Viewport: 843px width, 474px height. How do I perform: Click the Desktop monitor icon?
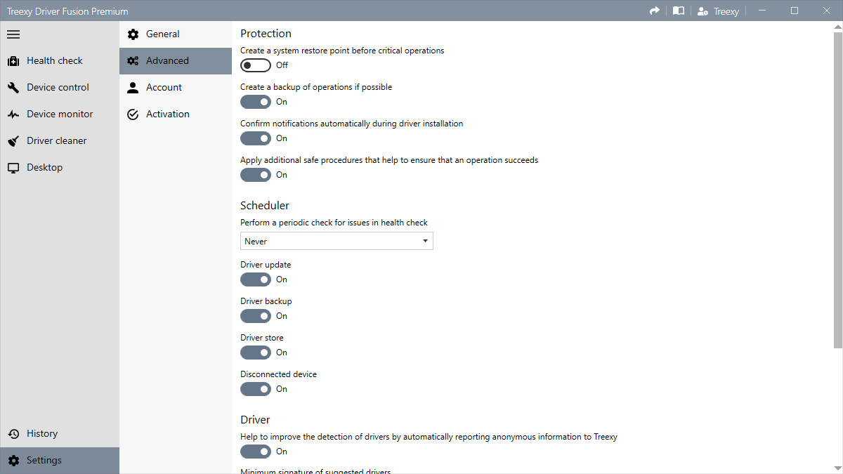pos(13,168)
